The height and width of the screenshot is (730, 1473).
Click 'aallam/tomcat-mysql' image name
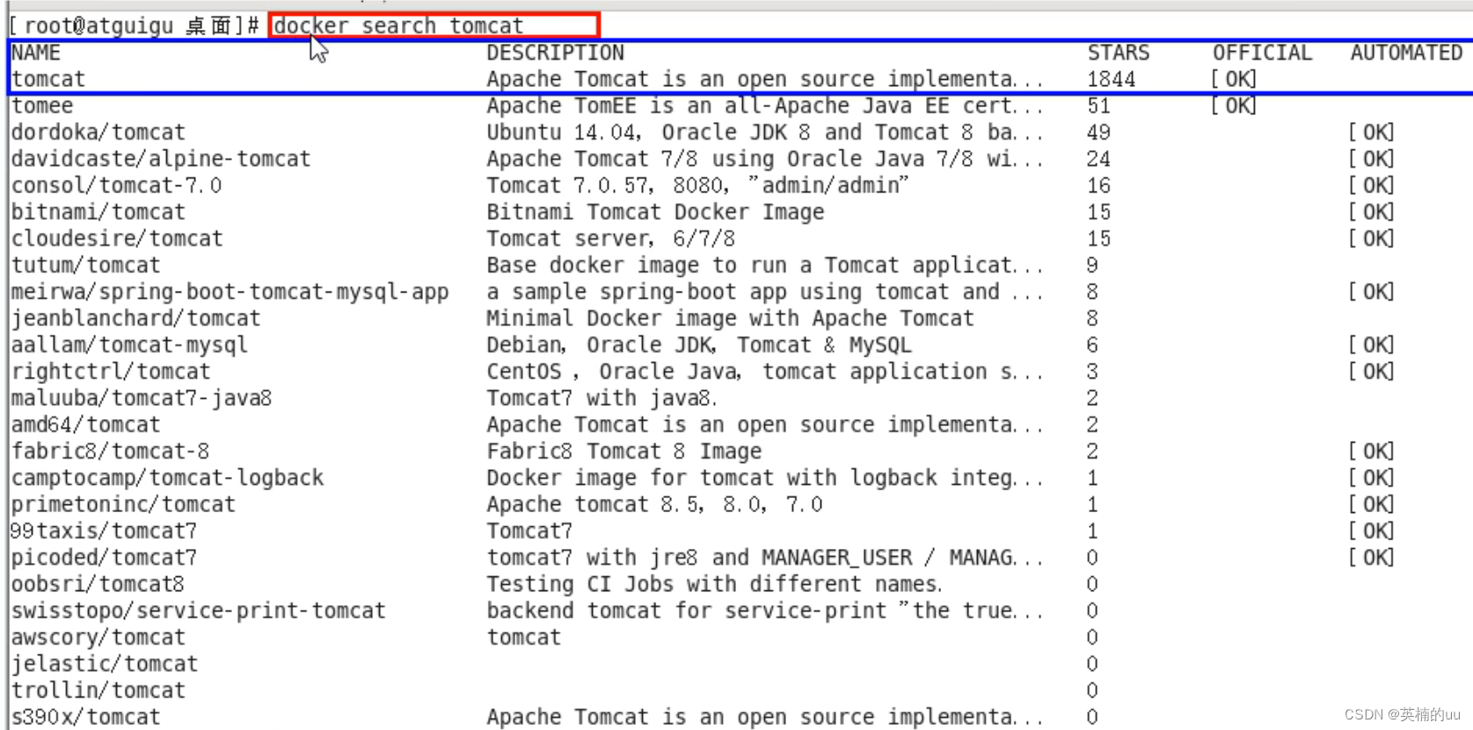coord(129,344)
